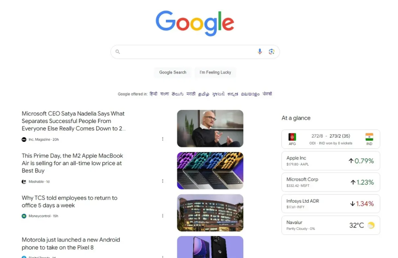Open the Satya Nadella article thumbnail
The image size is (398, 258).
(x=210, y=128)
